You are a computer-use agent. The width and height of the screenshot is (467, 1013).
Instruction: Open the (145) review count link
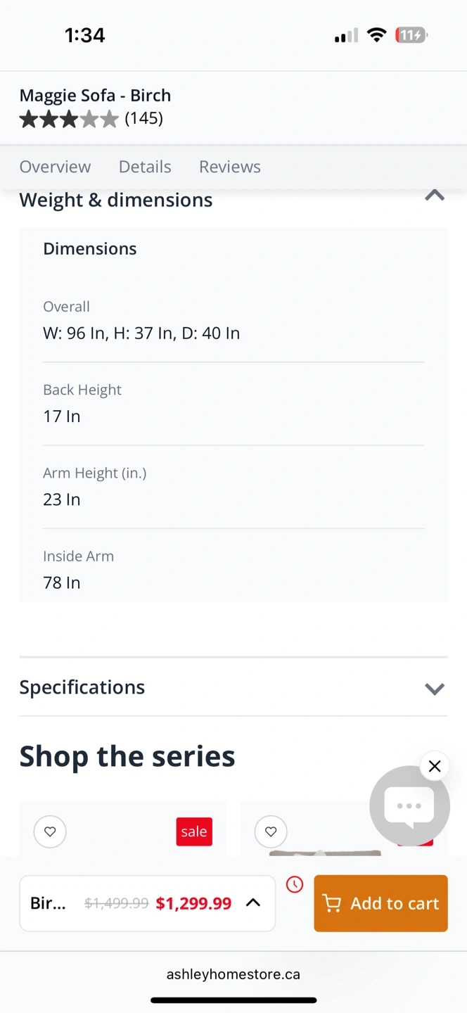(144, 118)
